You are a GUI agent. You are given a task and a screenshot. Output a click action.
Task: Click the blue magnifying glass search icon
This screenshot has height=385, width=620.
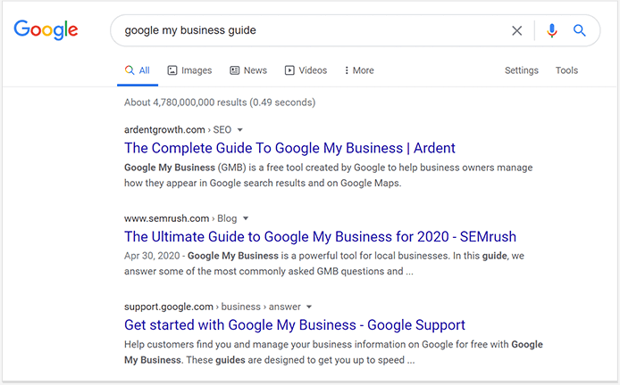click(x=579, y=30)
